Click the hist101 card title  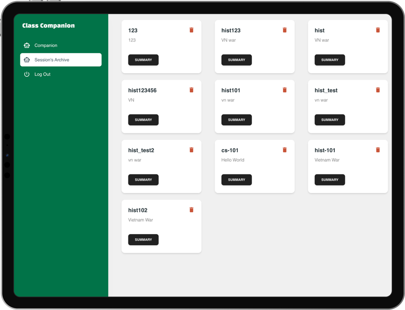coord(231,90)
